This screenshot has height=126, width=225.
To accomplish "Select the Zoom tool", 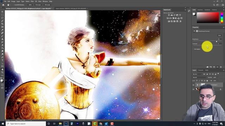I will point(2,72).
